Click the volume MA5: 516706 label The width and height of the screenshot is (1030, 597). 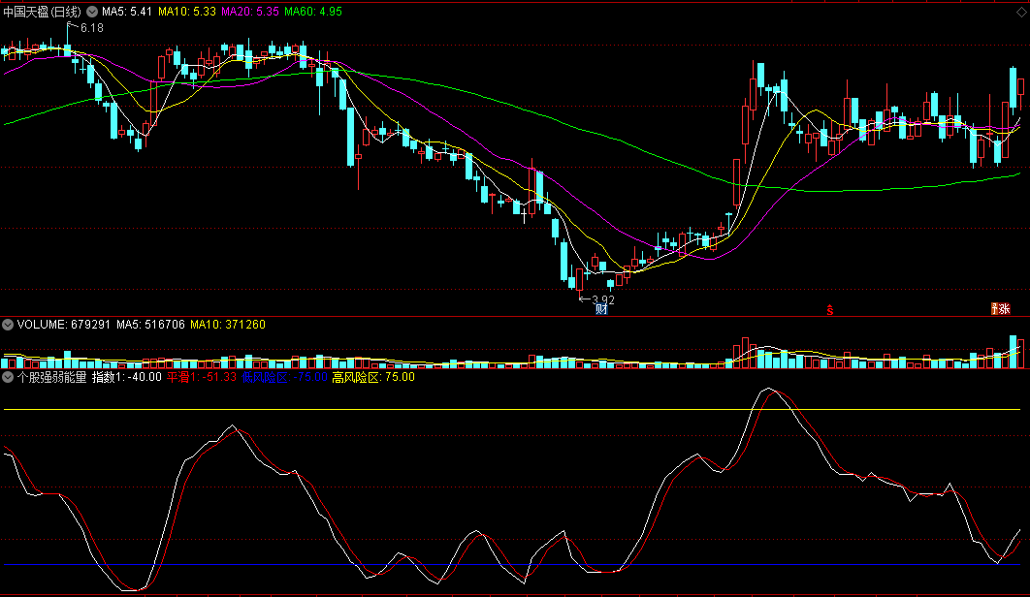click(x=150, y=325)
